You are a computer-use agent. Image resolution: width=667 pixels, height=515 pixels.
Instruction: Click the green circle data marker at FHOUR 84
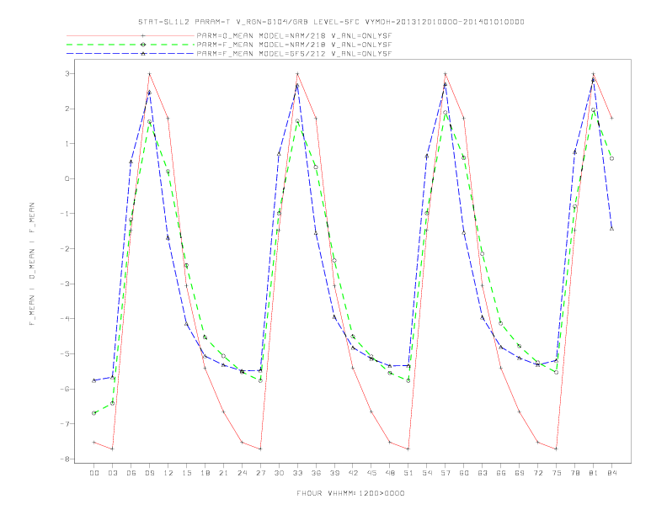pos(611,158)
